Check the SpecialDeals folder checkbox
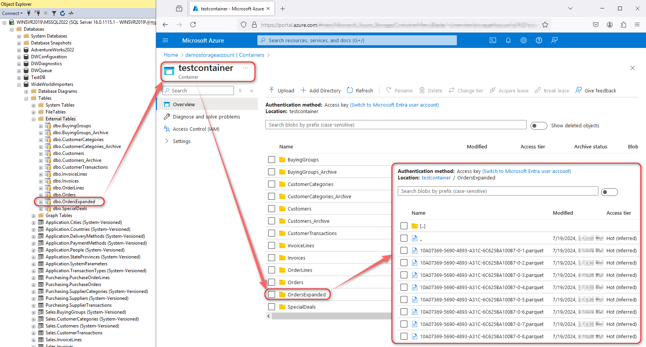Image resolution: width=646 pixels, height=347 pixels. point(272,307)
